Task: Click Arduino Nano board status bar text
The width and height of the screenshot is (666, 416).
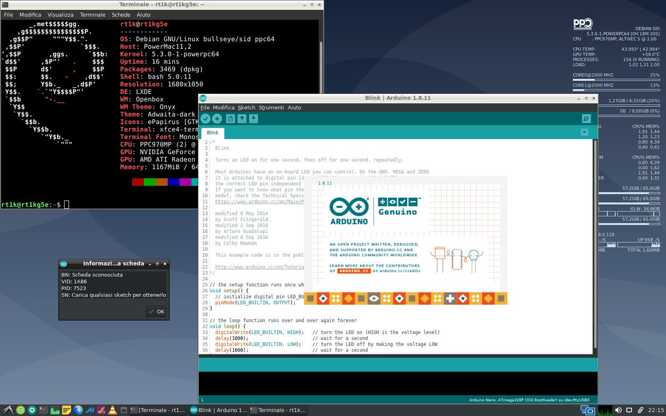Action: 528,399
